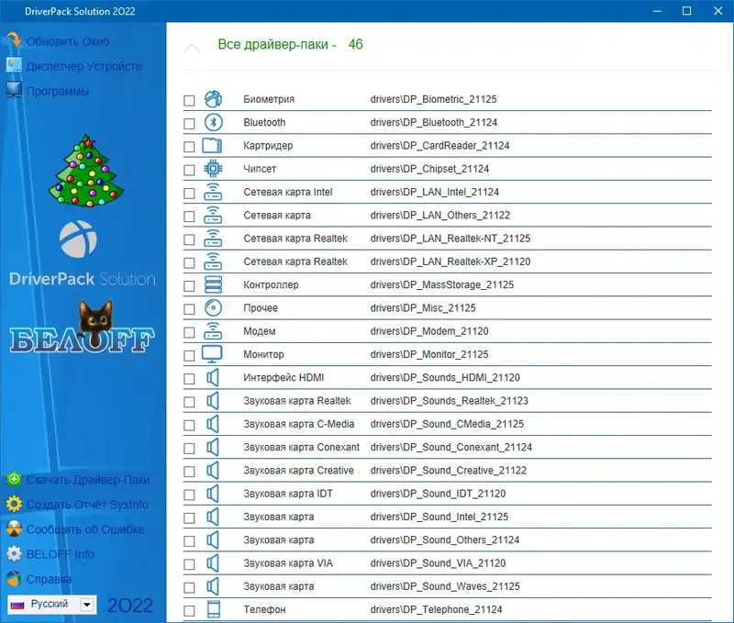Click the drivers\DP_Sound_Others_21124 path
Image resolution: width=734 pixels, height=623 pixels.
445,540
